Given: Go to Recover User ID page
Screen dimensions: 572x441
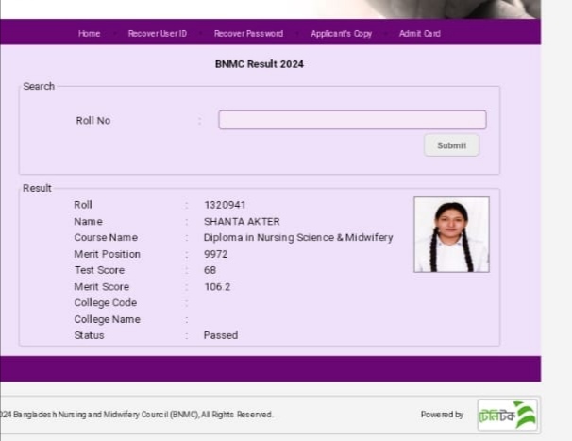Looking at the screenshot, I should coord(158,34).
